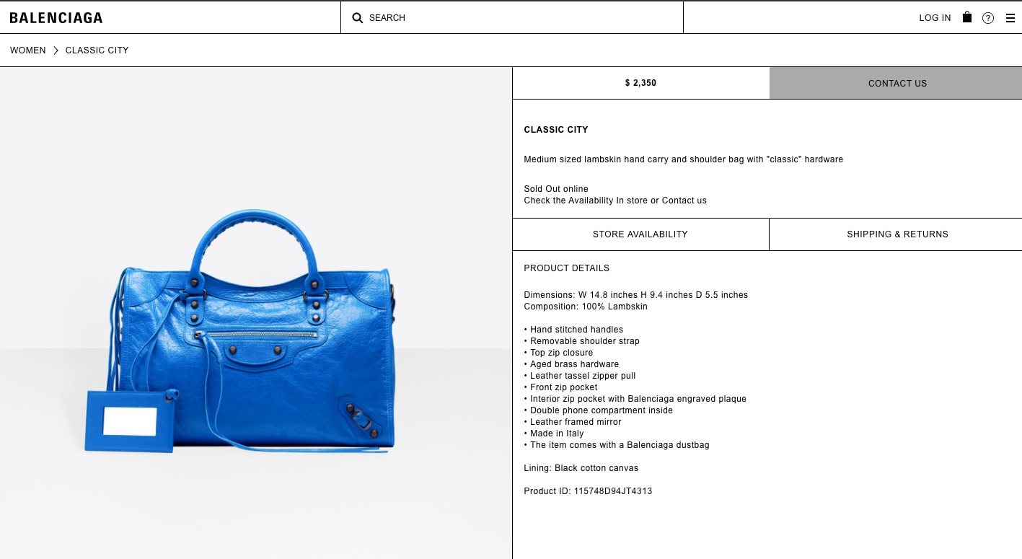
Task: Click into the Search field
Action: pyautogui.click(x=512, y=17)
